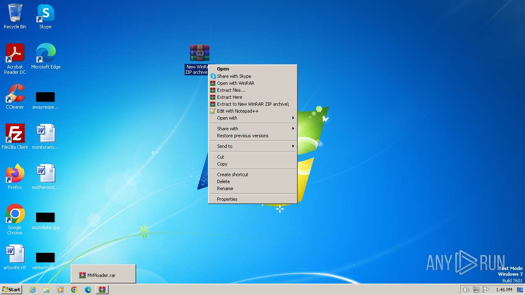Viewport: 525px width, 295px height.
Task: Select the Google Chrome desktop shortcut
Action: click(x=15, y=220)
